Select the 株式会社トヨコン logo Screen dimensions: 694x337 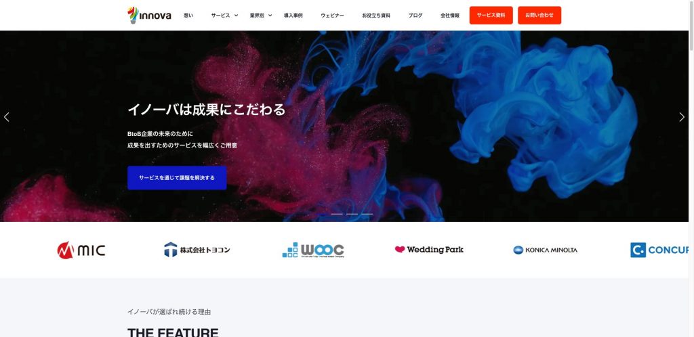click(197, 250)
